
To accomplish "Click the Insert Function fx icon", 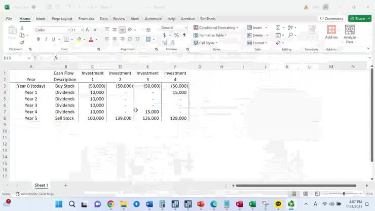I will tap(56, 58).
